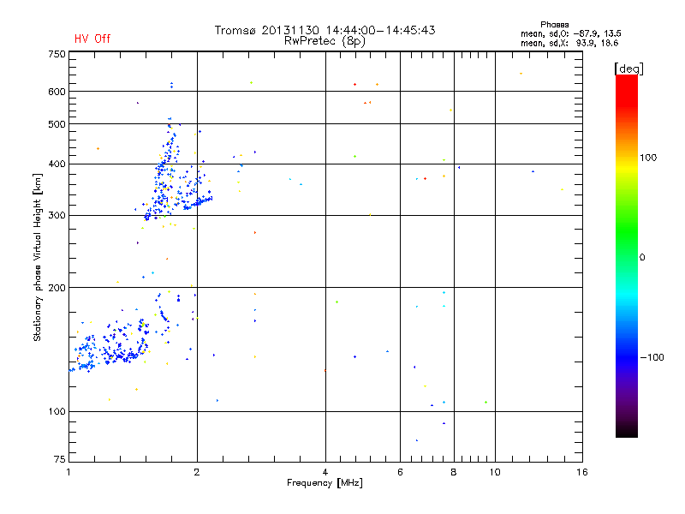Click the 'RwPretec (8p)' subtitle
The image size is (685, 514).
[325, 41]
